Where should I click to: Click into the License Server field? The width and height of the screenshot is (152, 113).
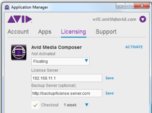[67, 78]
